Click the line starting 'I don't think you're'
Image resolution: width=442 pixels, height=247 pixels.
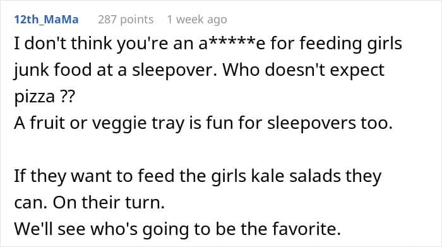tap(208, 44)
